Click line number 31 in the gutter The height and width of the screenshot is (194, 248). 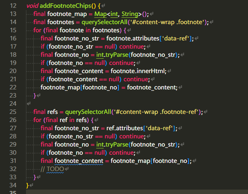(x=13, y=161)
